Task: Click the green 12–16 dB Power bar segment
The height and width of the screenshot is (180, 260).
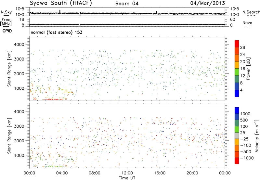Action: tap(237, 72)
